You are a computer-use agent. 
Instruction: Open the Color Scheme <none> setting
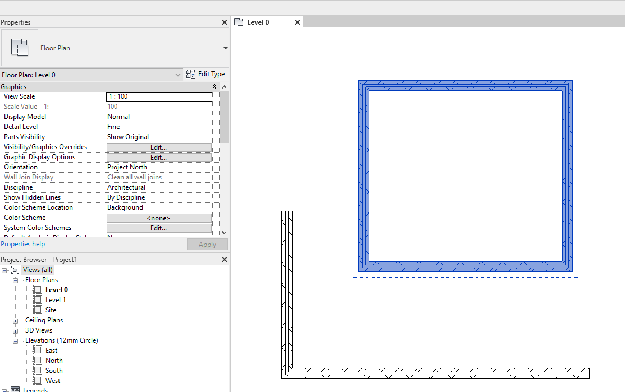click(159, 218)
